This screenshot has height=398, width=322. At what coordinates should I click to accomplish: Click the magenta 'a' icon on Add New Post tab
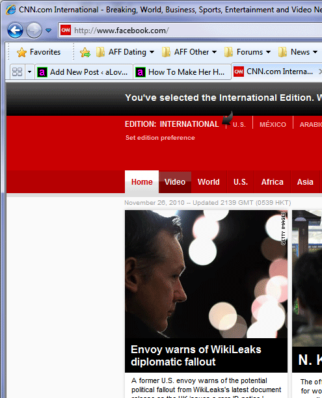tap(42, 72)
